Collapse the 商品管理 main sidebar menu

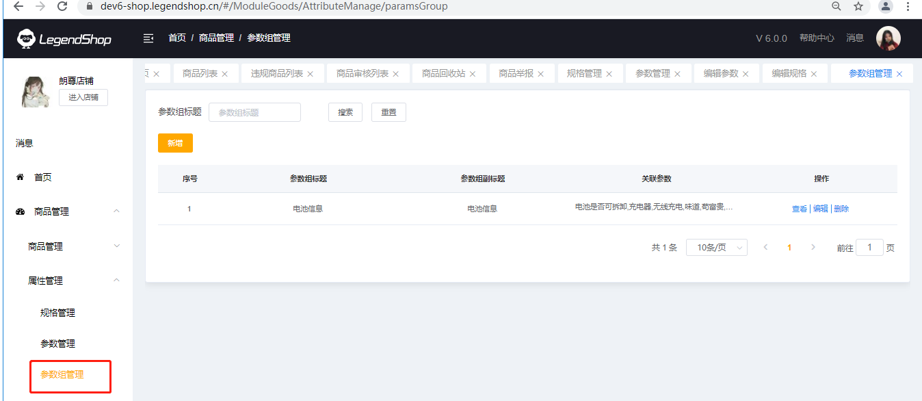point(116,211)
